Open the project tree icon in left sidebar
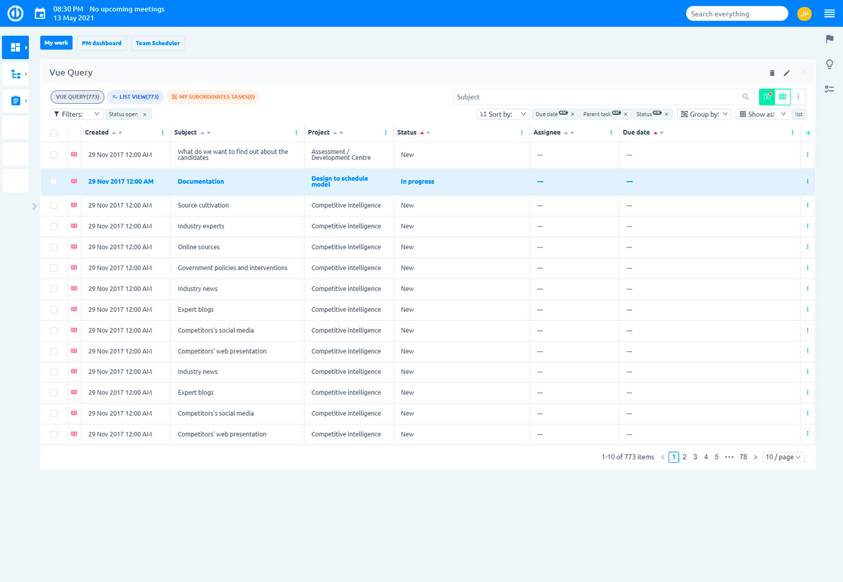Screen dimensions: 843x582 16,74
